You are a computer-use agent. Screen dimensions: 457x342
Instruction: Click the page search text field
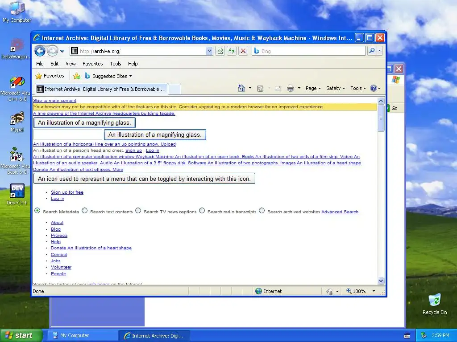[x=68, y=134]
